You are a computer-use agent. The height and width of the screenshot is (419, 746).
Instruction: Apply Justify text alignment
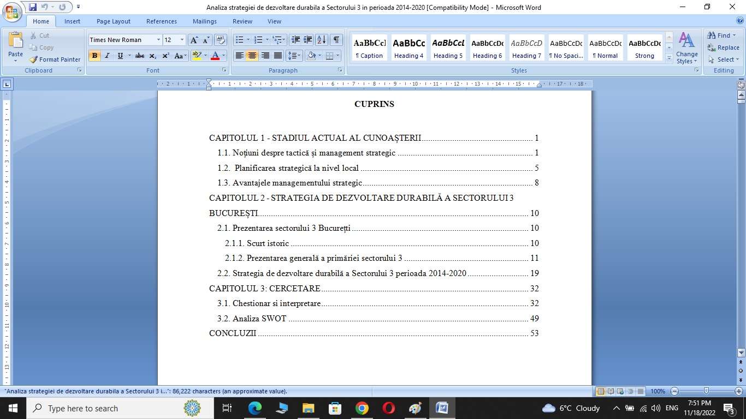[278, 56]
